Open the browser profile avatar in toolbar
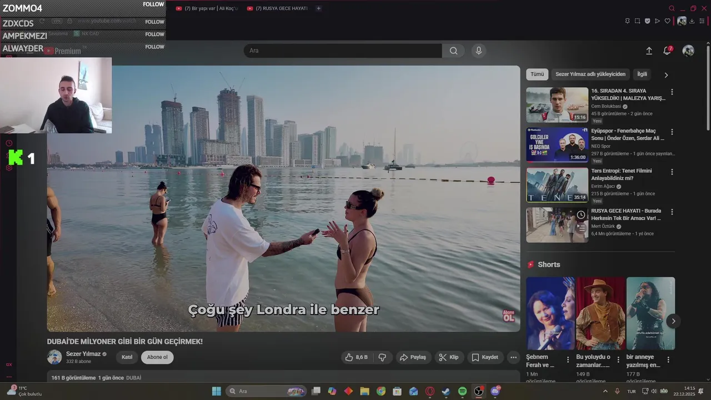 coord(682,21)
